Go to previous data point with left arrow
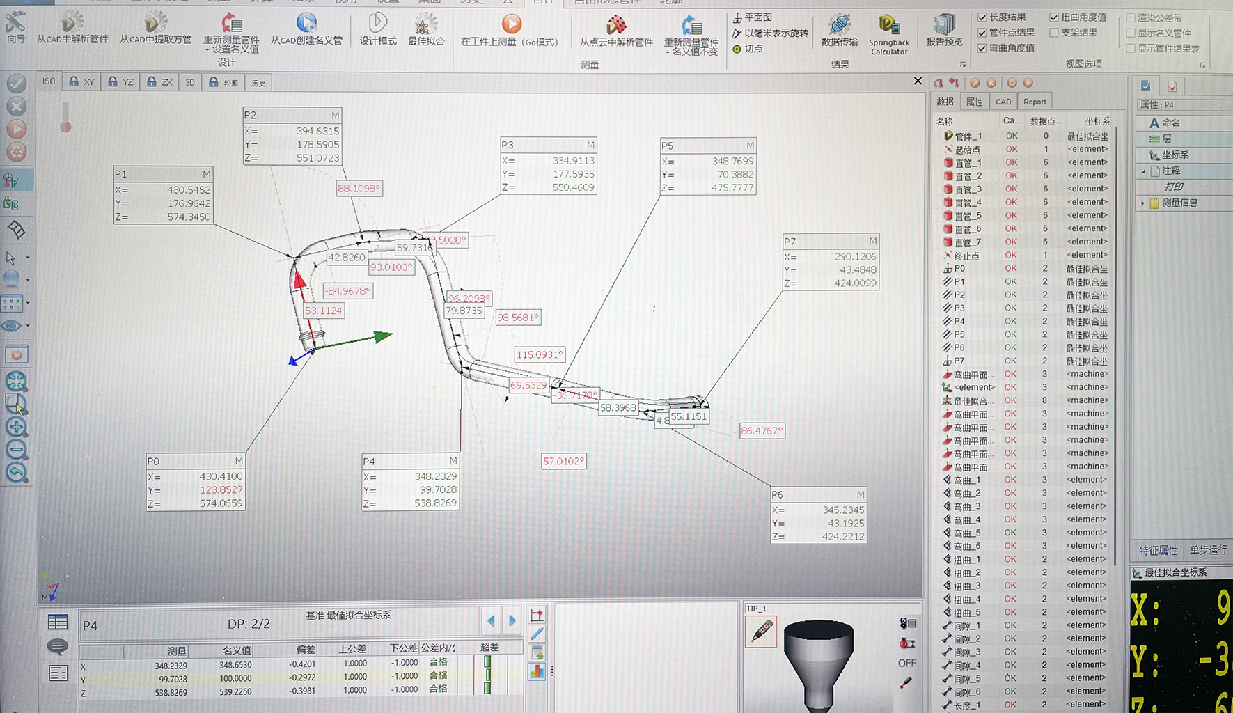Image resolution: width=1233 pixels, height=713 pixels. pos(491,620)
